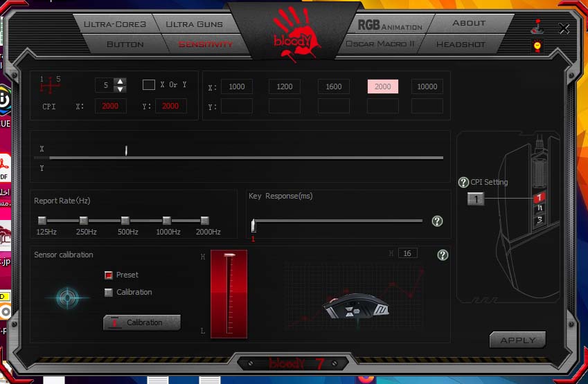Switch to the Button tab

(125, 44)
